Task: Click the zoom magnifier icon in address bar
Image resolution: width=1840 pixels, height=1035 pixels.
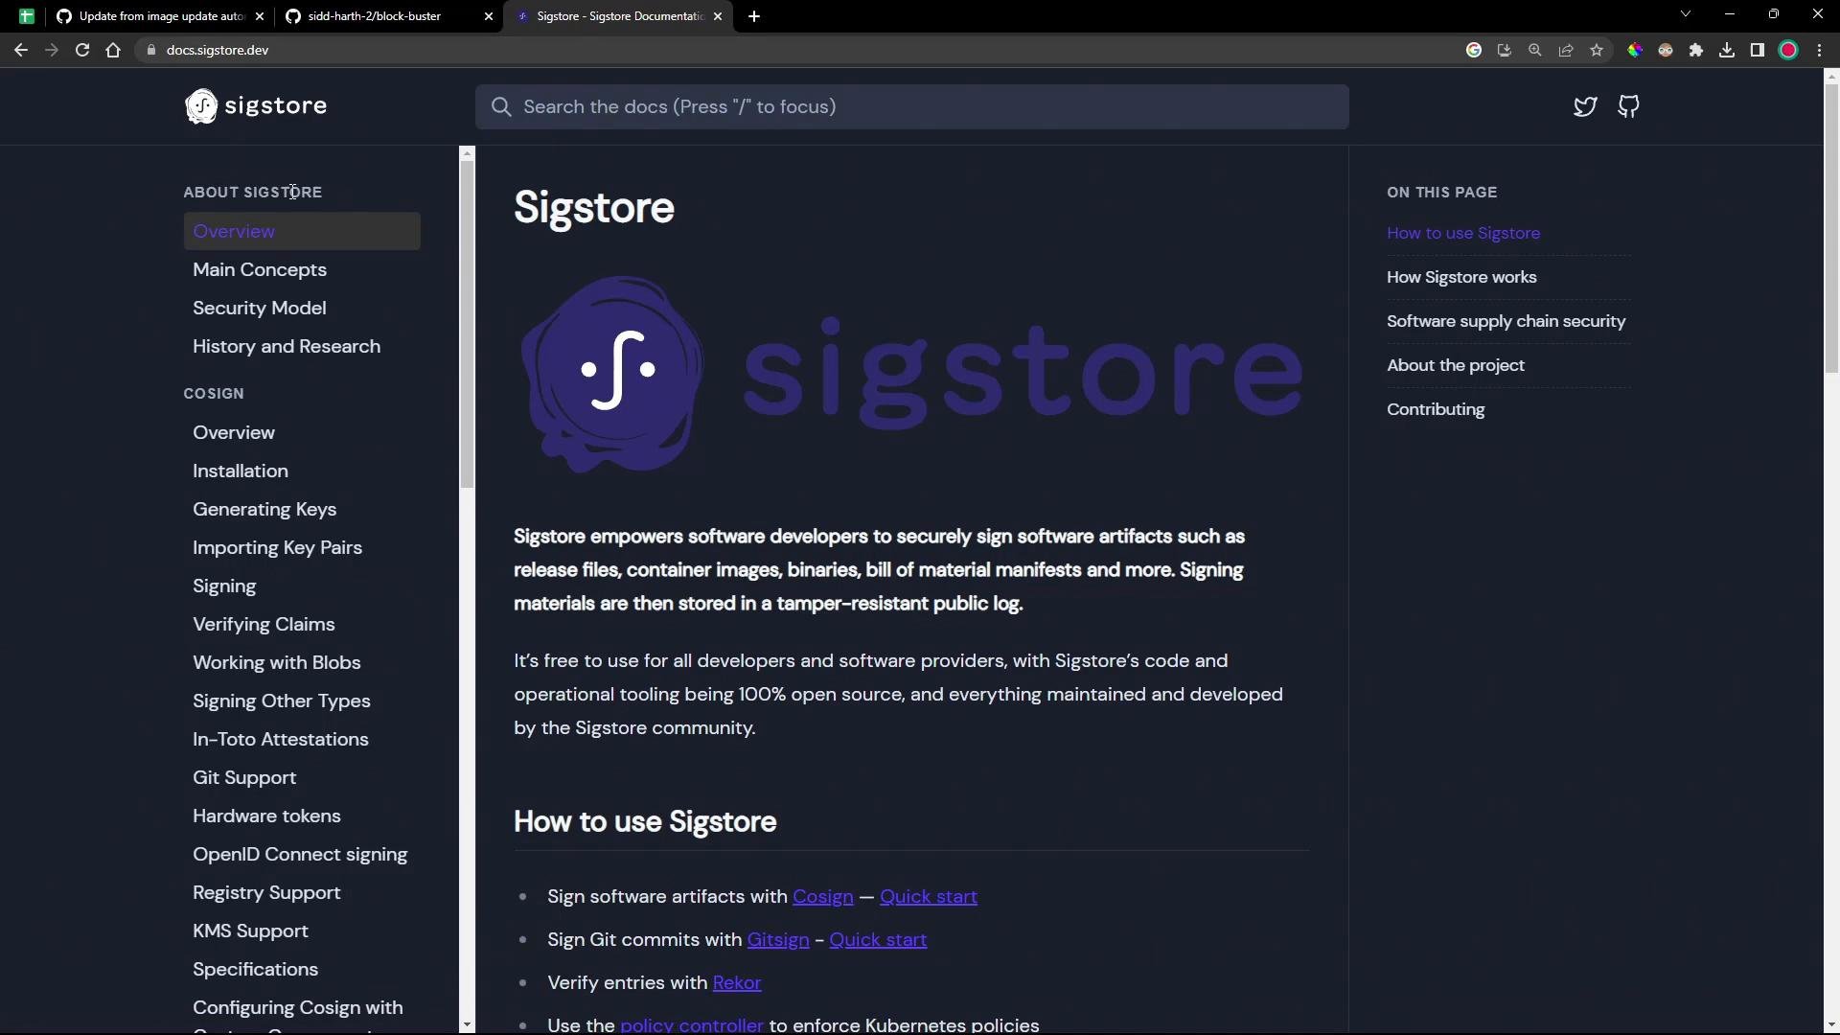Action: (1535, 50)
